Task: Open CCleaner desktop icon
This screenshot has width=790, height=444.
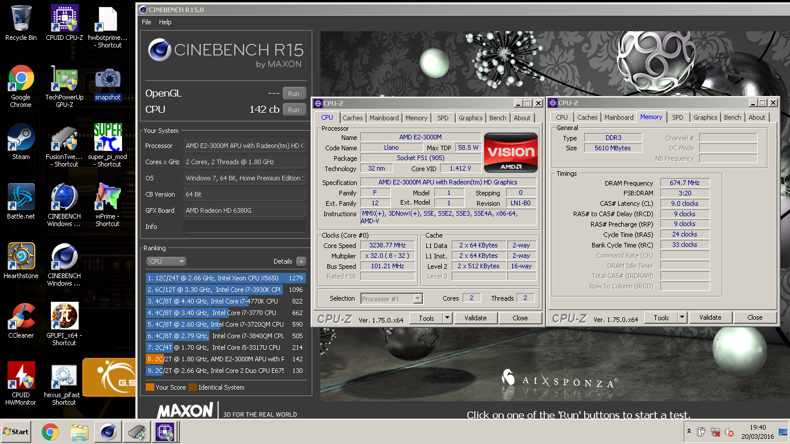Action: [x=21, y=321]
